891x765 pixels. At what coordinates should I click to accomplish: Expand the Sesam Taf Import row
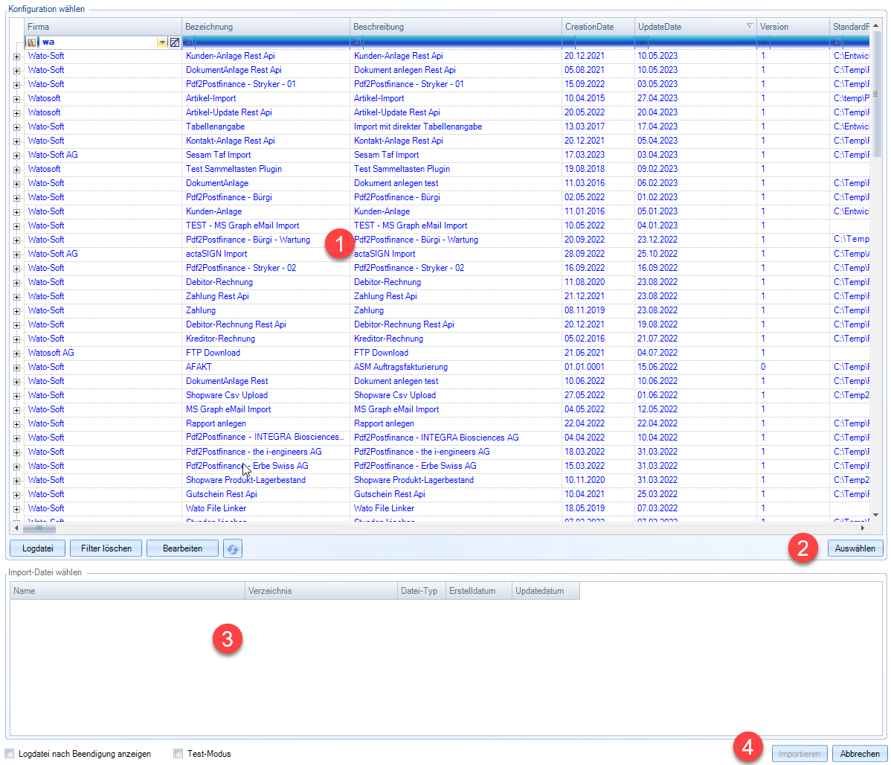(x=16, y=156)
